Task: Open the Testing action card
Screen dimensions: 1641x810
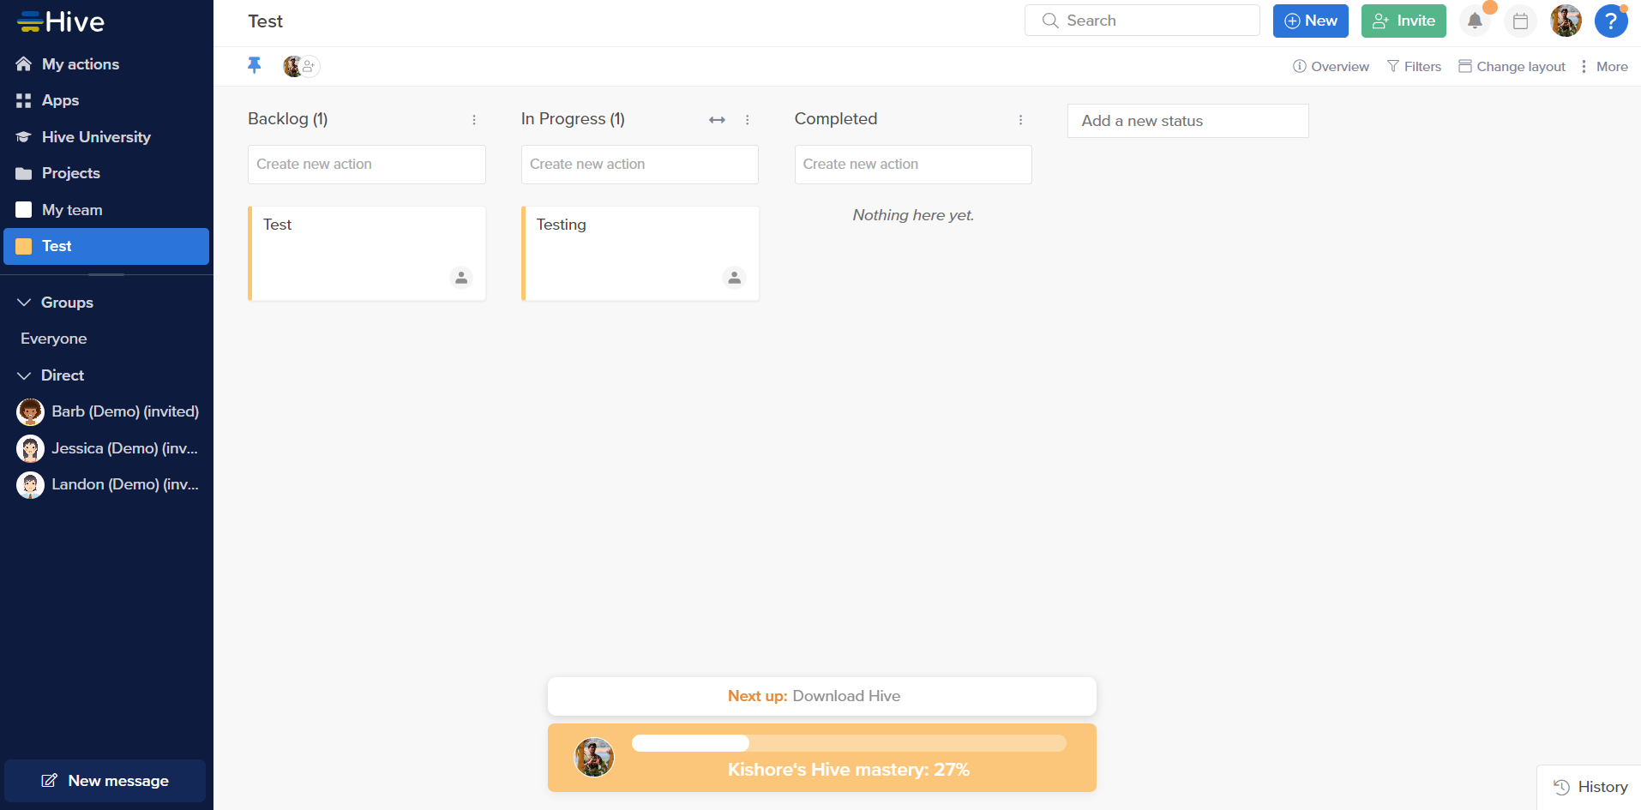Action: click(x=640, y=254)
